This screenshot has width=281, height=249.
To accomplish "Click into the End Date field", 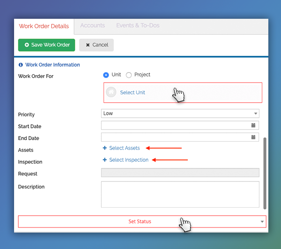I will pyautogui.click(x=180, y=137).
